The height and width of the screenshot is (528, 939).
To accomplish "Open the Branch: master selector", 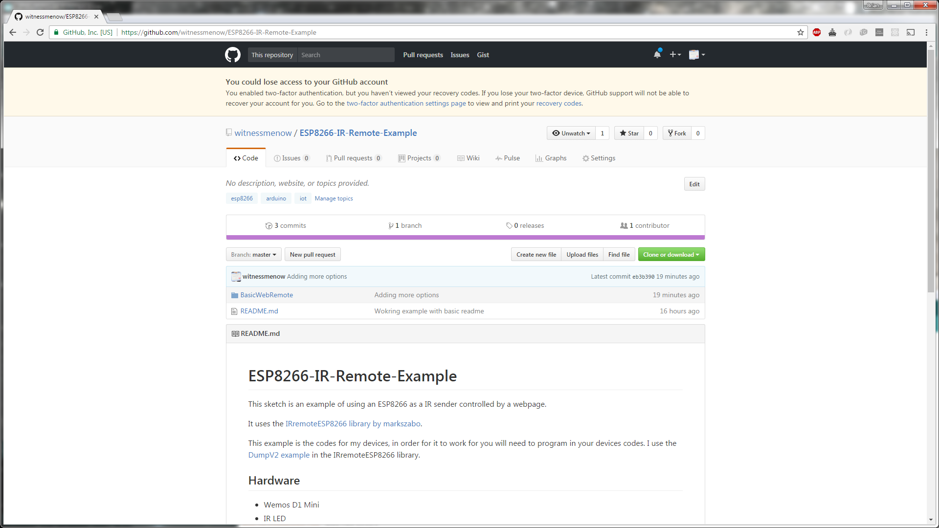I will (253, 254).
